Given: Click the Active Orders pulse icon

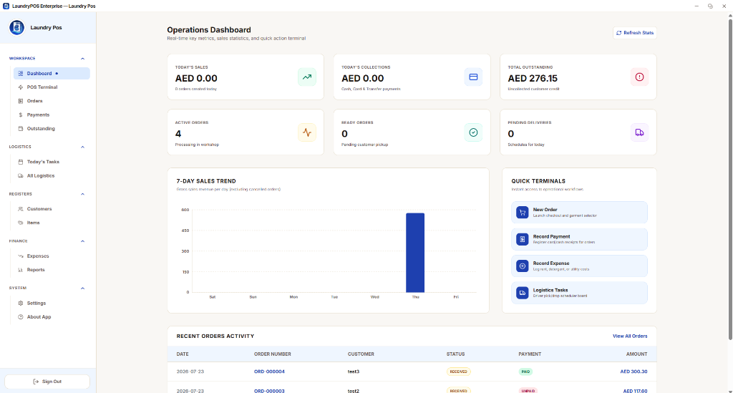Looking at the screenshot, I should 307,132.
